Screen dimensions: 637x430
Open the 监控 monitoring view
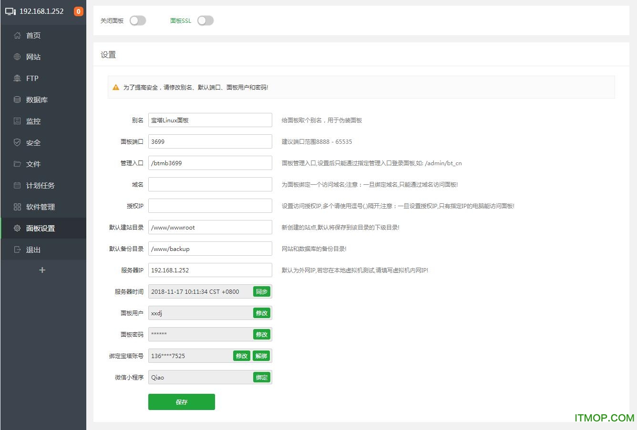(32, 121)
